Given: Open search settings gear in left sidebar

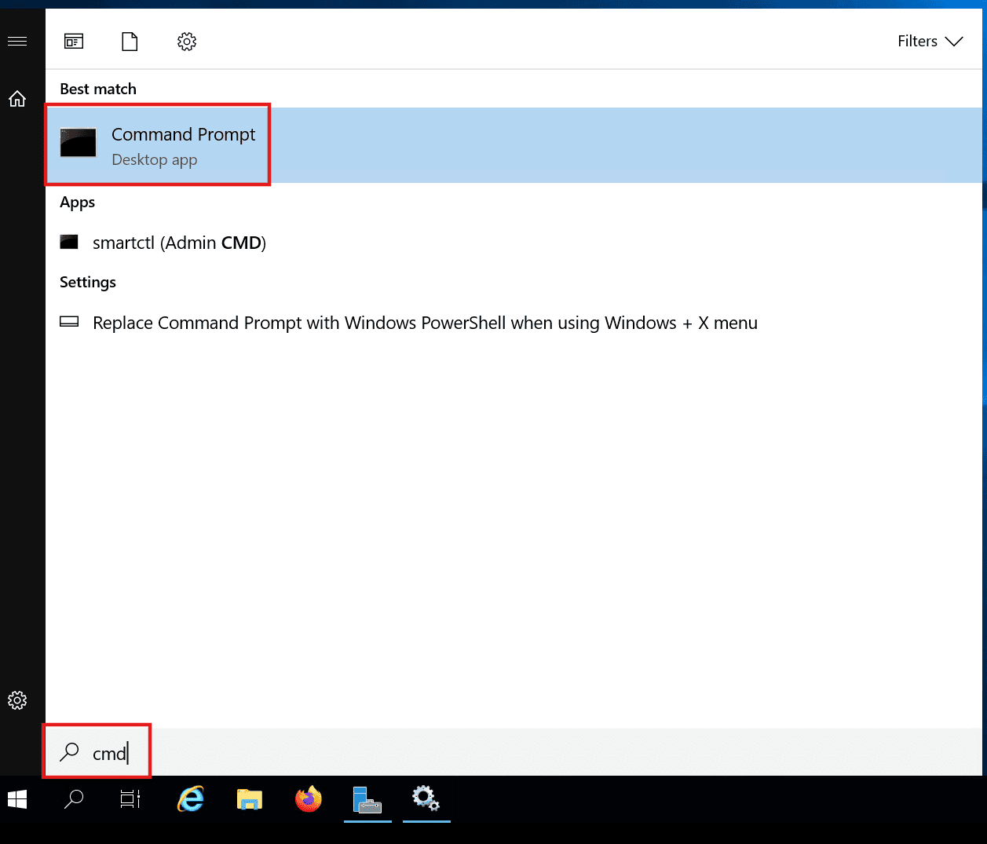Looking at the screenshot, I should coord(17,700).
